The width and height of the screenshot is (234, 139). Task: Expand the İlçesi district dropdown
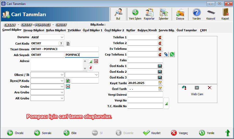pyautogui.click(x=62, y=81)
